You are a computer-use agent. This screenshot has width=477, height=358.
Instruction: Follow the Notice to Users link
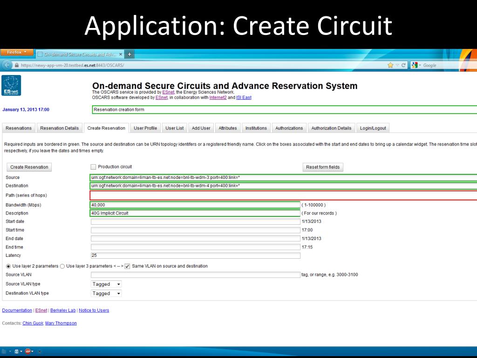pos(94,310)
